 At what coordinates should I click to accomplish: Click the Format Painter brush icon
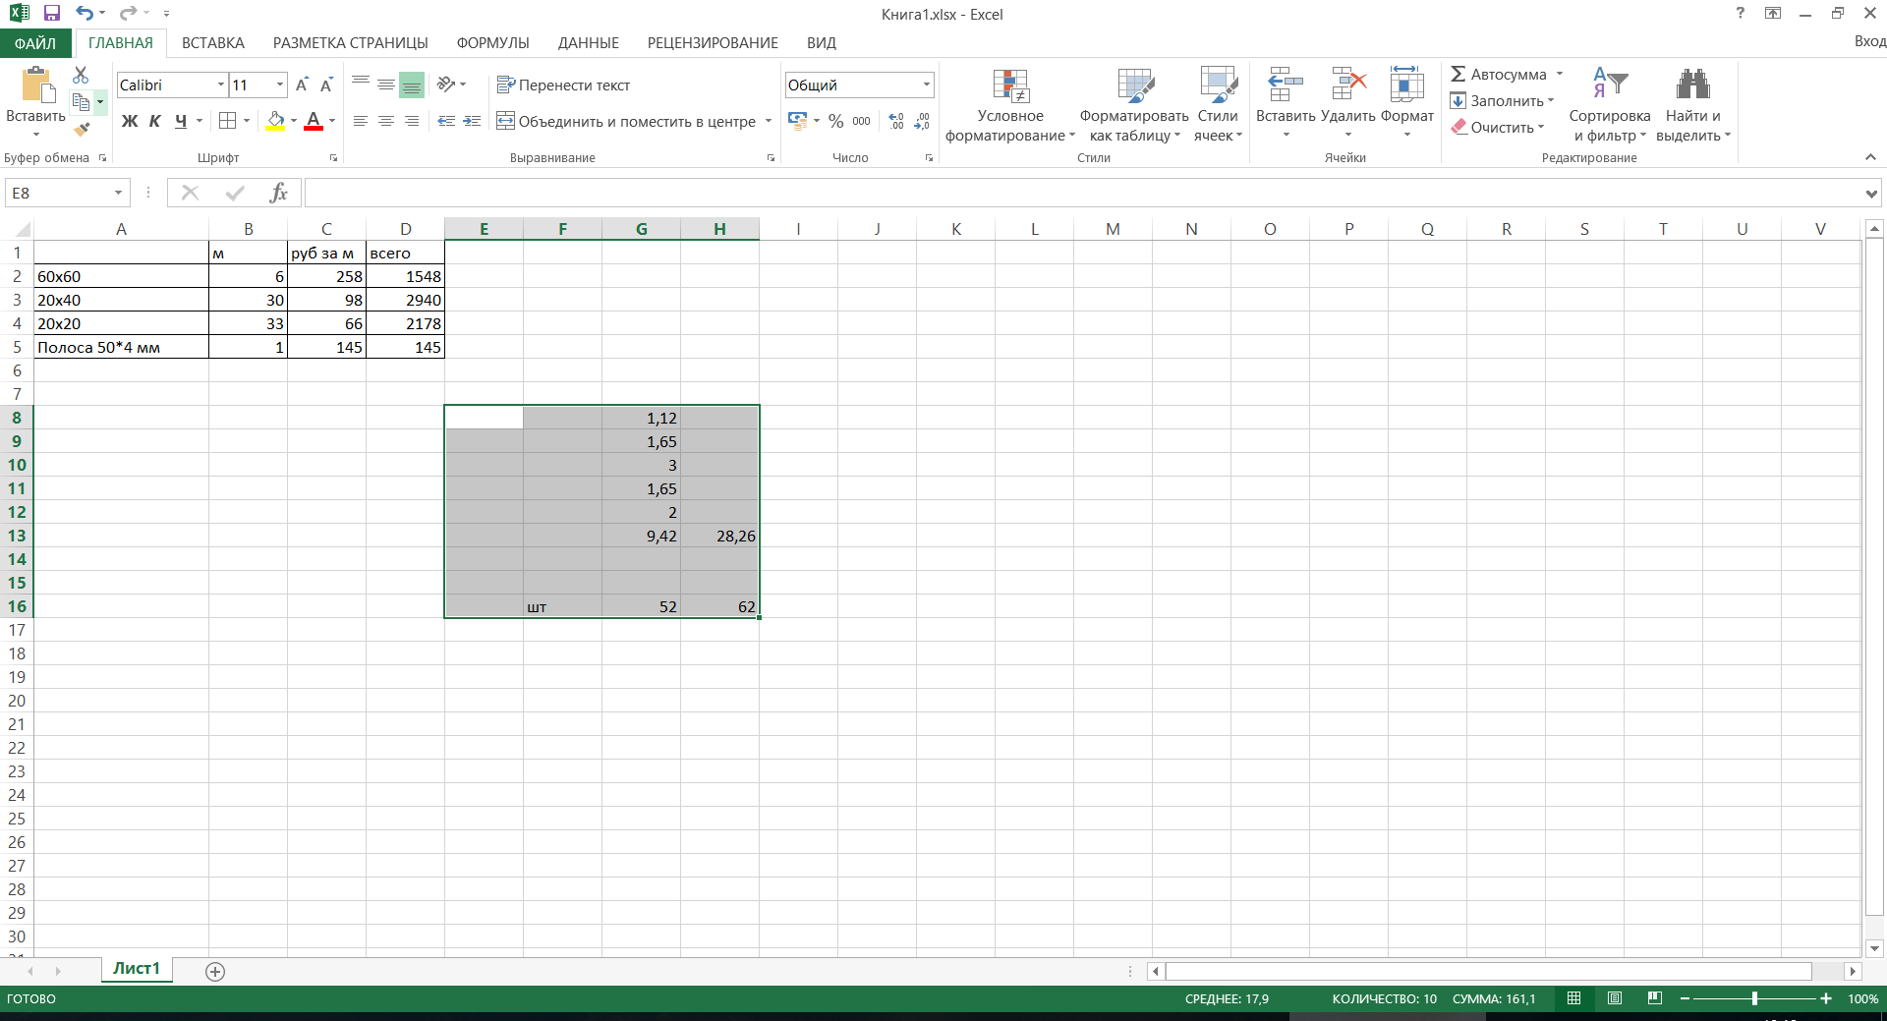[x=82, y=129]
